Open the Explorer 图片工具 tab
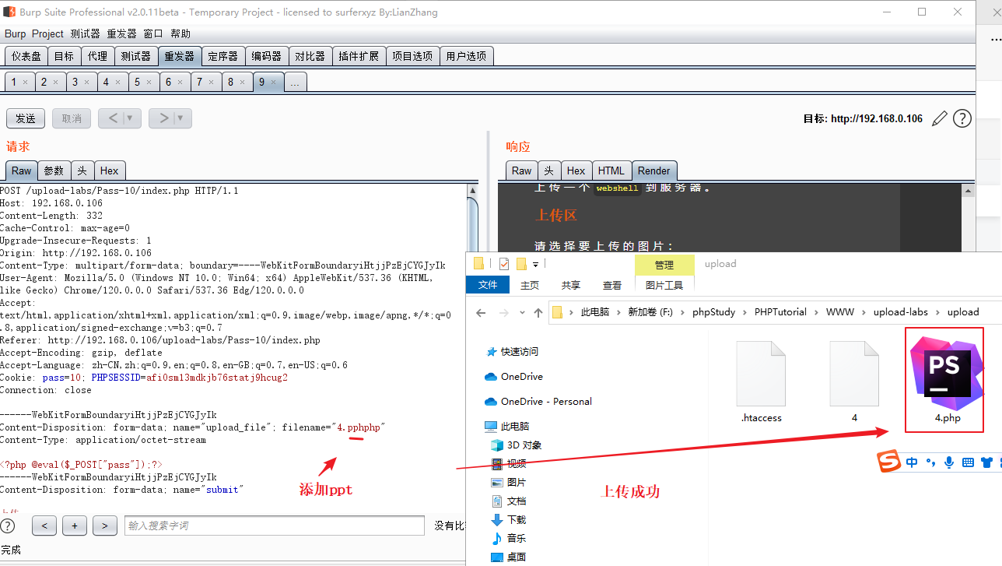 tap(664, 286)
